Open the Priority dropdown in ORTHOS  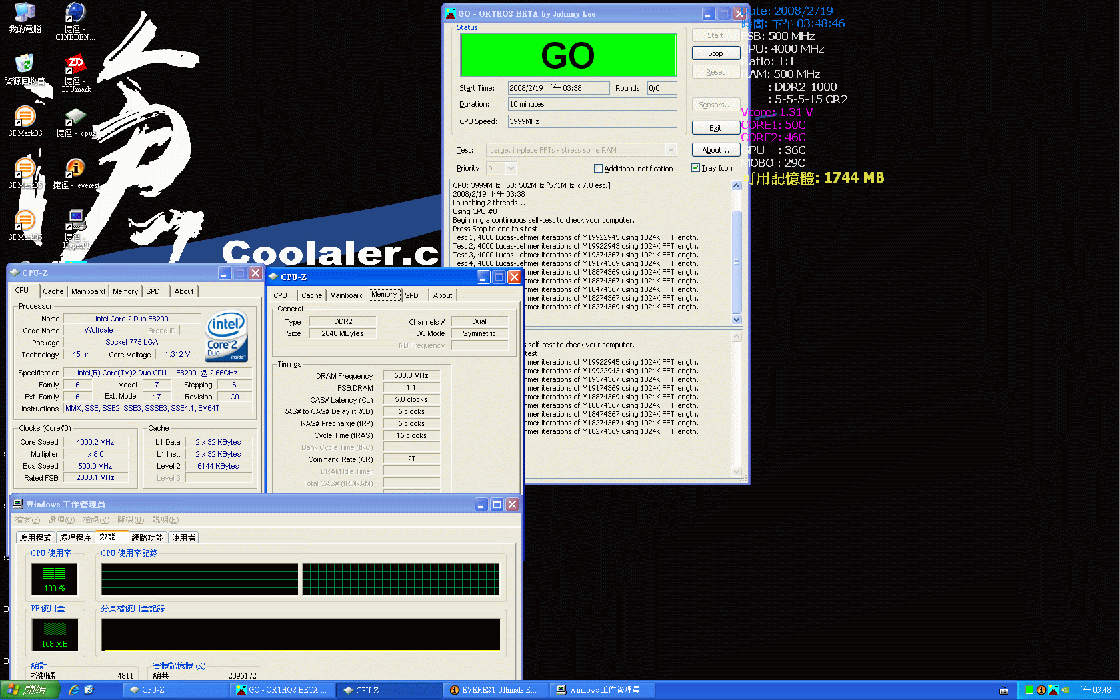(x=511, y=169)
